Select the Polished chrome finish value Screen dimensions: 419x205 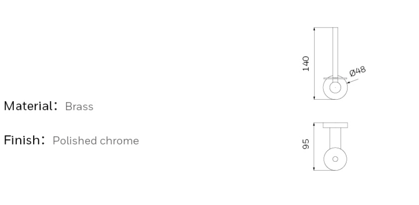point(96,141)
